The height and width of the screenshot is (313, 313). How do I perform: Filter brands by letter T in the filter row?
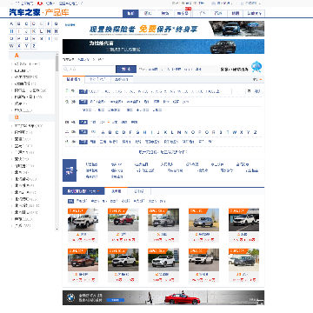point(228,132)
